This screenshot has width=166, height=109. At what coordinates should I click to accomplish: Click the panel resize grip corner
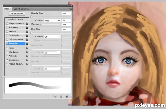[x=71, y=97]
